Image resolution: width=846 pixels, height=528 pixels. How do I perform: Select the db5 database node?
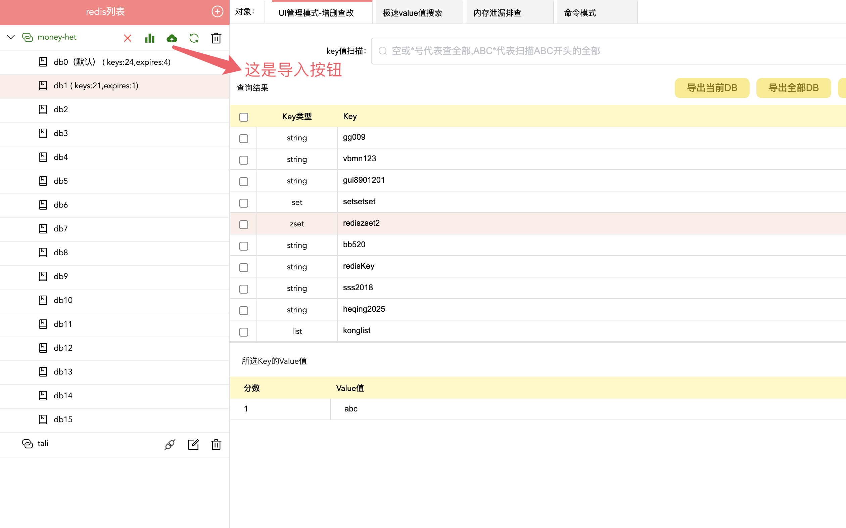tap(61, 181)
